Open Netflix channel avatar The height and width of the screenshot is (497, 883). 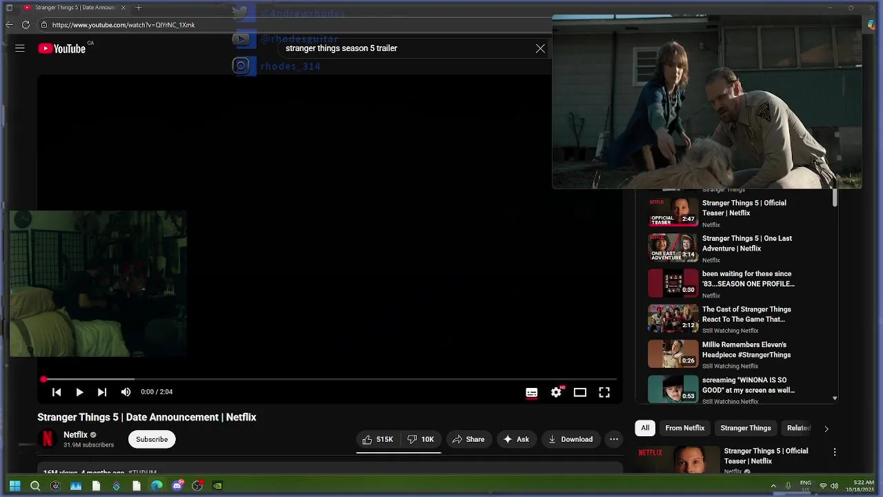(x=48, y=439)
